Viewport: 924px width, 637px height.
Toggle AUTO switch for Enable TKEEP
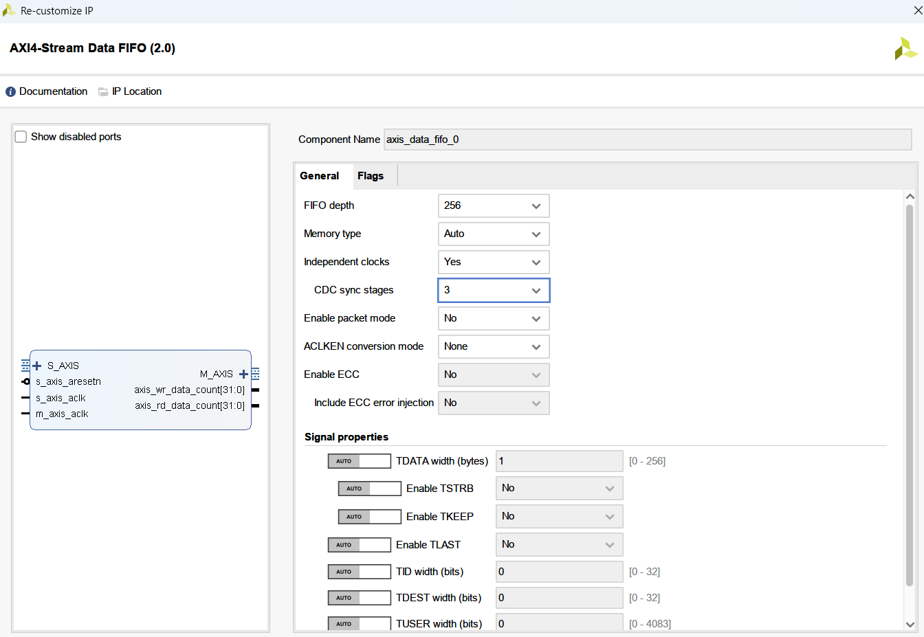(x=369, y=517)
